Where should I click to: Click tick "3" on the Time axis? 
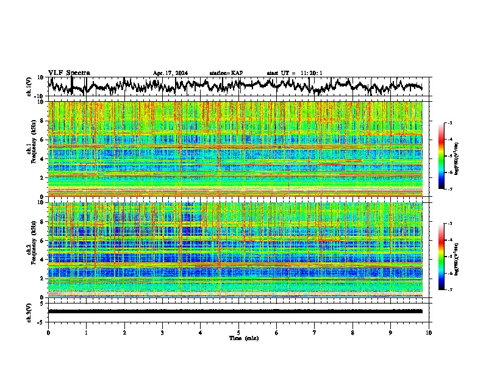[x=162, y=333]
